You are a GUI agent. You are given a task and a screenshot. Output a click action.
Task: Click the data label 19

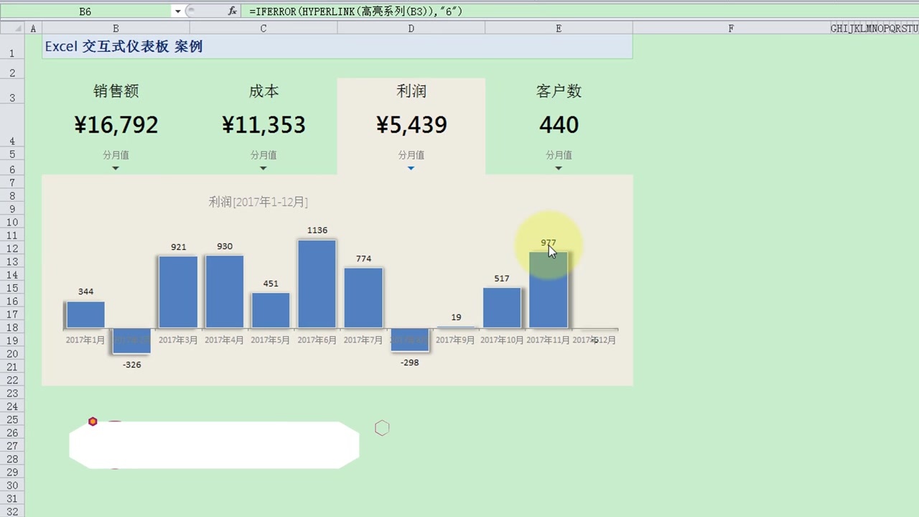(x=457, y=317)
